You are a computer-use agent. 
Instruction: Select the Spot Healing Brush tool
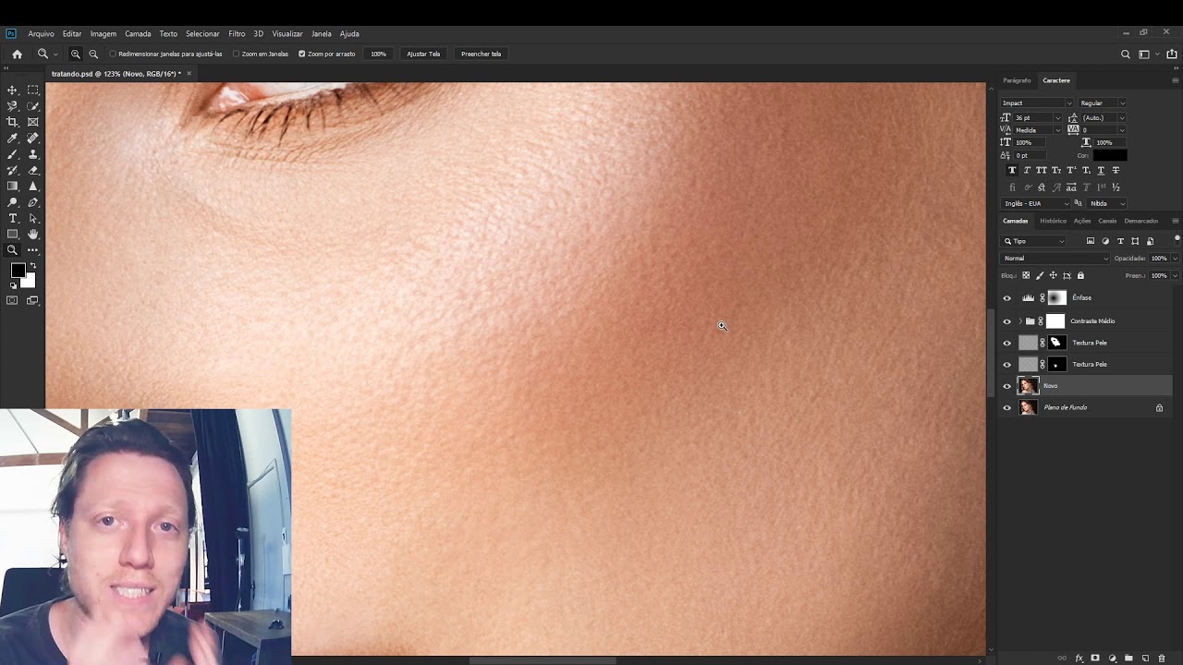[x=33, y=139]
